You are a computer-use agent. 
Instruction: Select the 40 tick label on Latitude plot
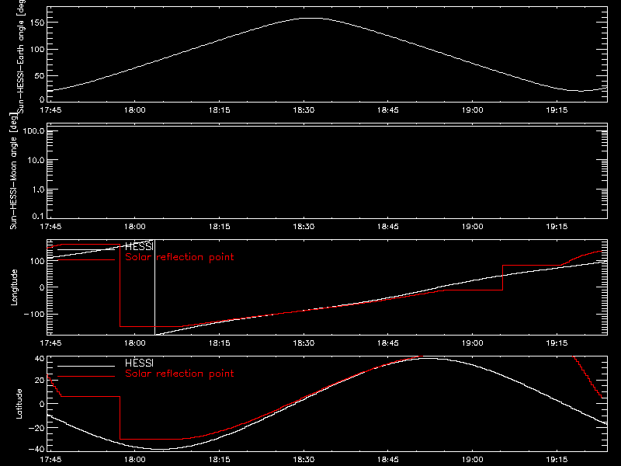pyautogui.click(x=40, y=359)
